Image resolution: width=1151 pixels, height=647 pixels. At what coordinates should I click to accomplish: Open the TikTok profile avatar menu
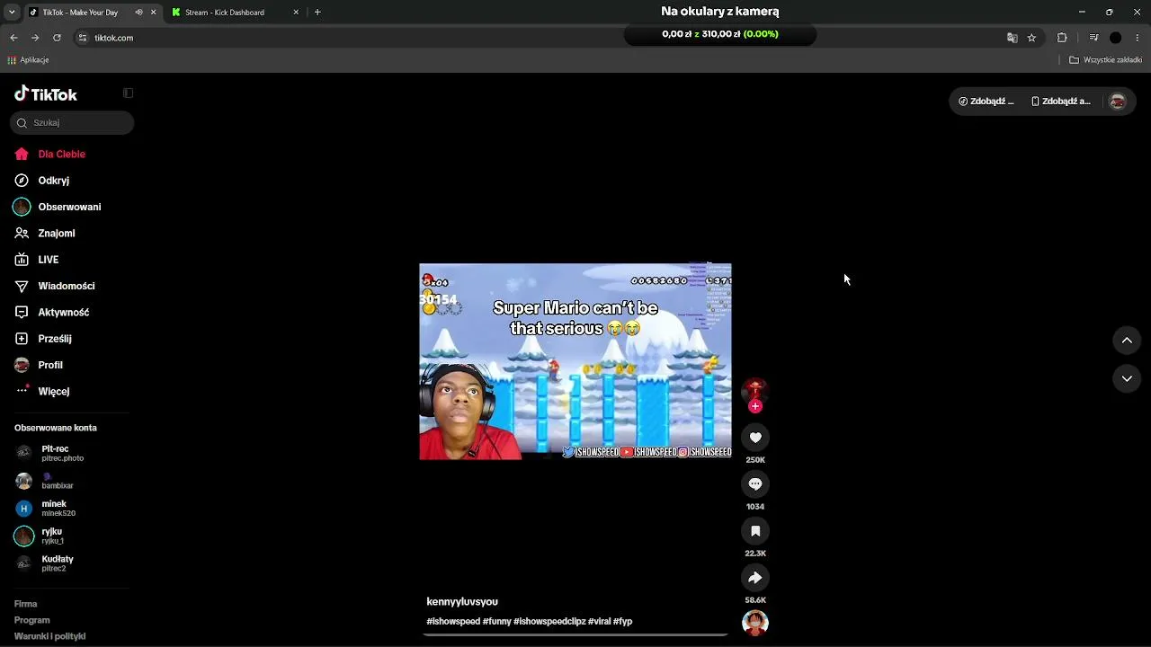coord(1118,102)
